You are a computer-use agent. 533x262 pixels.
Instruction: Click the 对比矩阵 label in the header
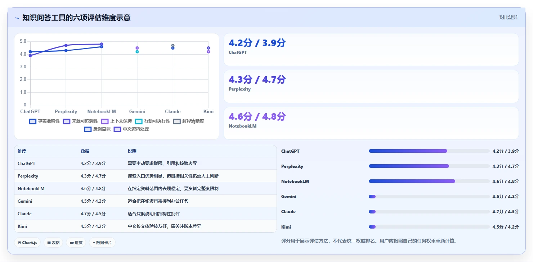tap(509, 17)
